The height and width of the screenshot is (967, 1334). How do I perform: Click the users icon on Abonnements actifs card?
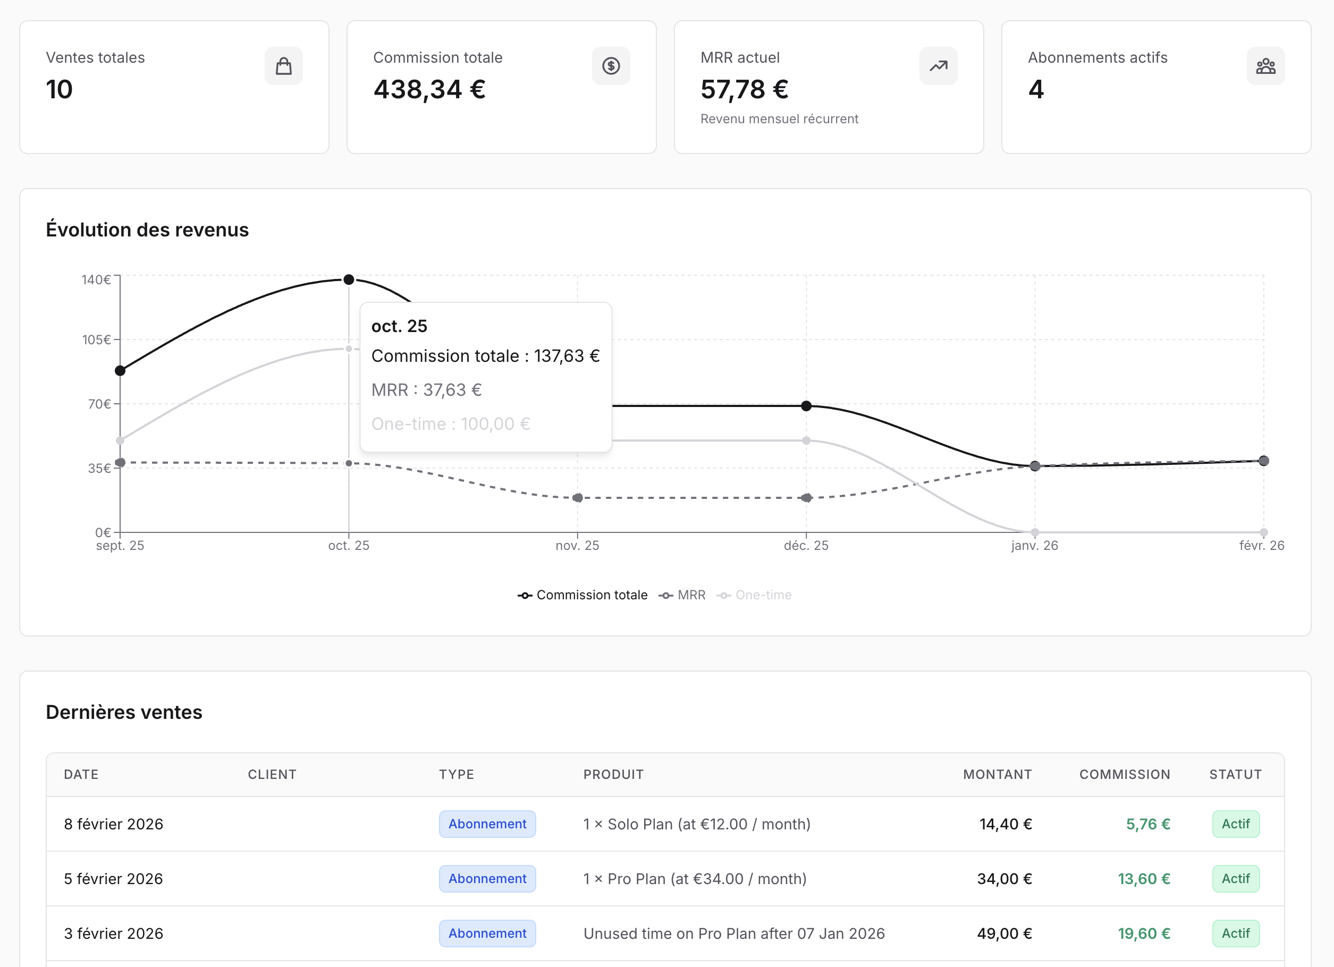[1266, 66]
